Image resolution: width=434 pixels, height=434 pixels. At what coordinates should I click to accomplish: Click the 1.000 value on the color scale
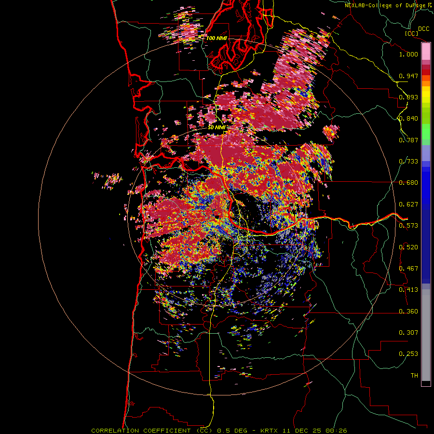click(408, 54)
